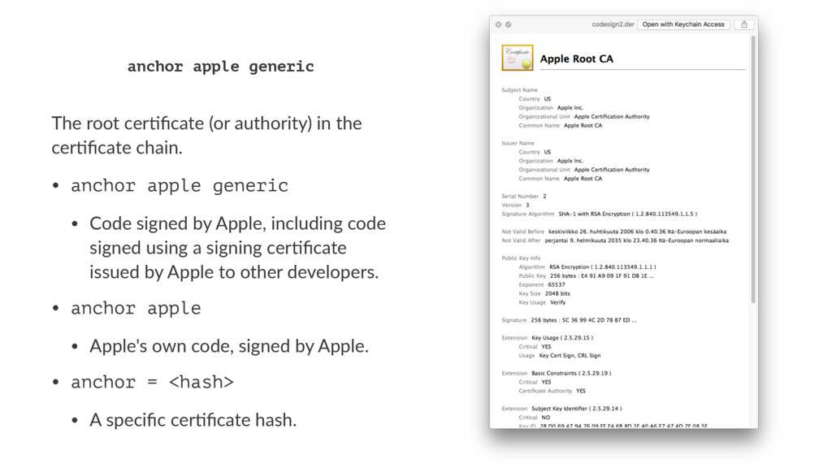This screenshot has height=468, width=832.
Task: Close the Quick Look preview window
Action: pos(498,24)
